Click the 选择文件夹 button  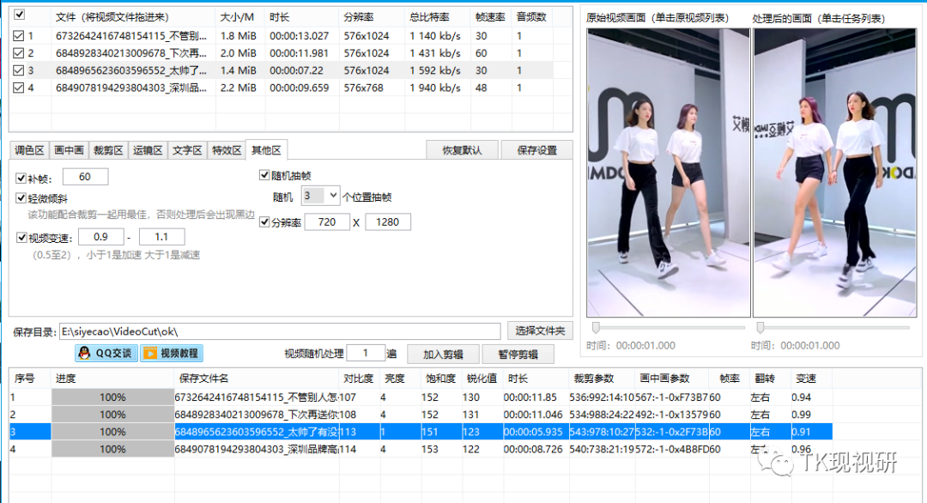[x=540, y=331]
